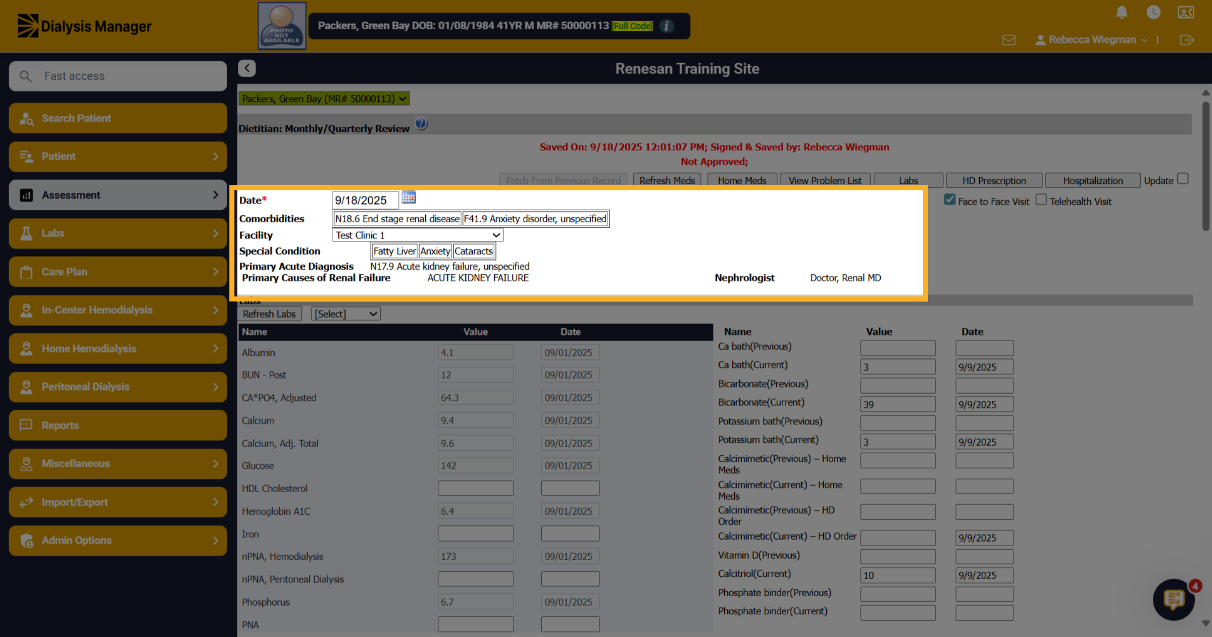Expand the Assessment sidebar menu
The width and height of the screenshot is (1212, 637).
click(118, 195)
